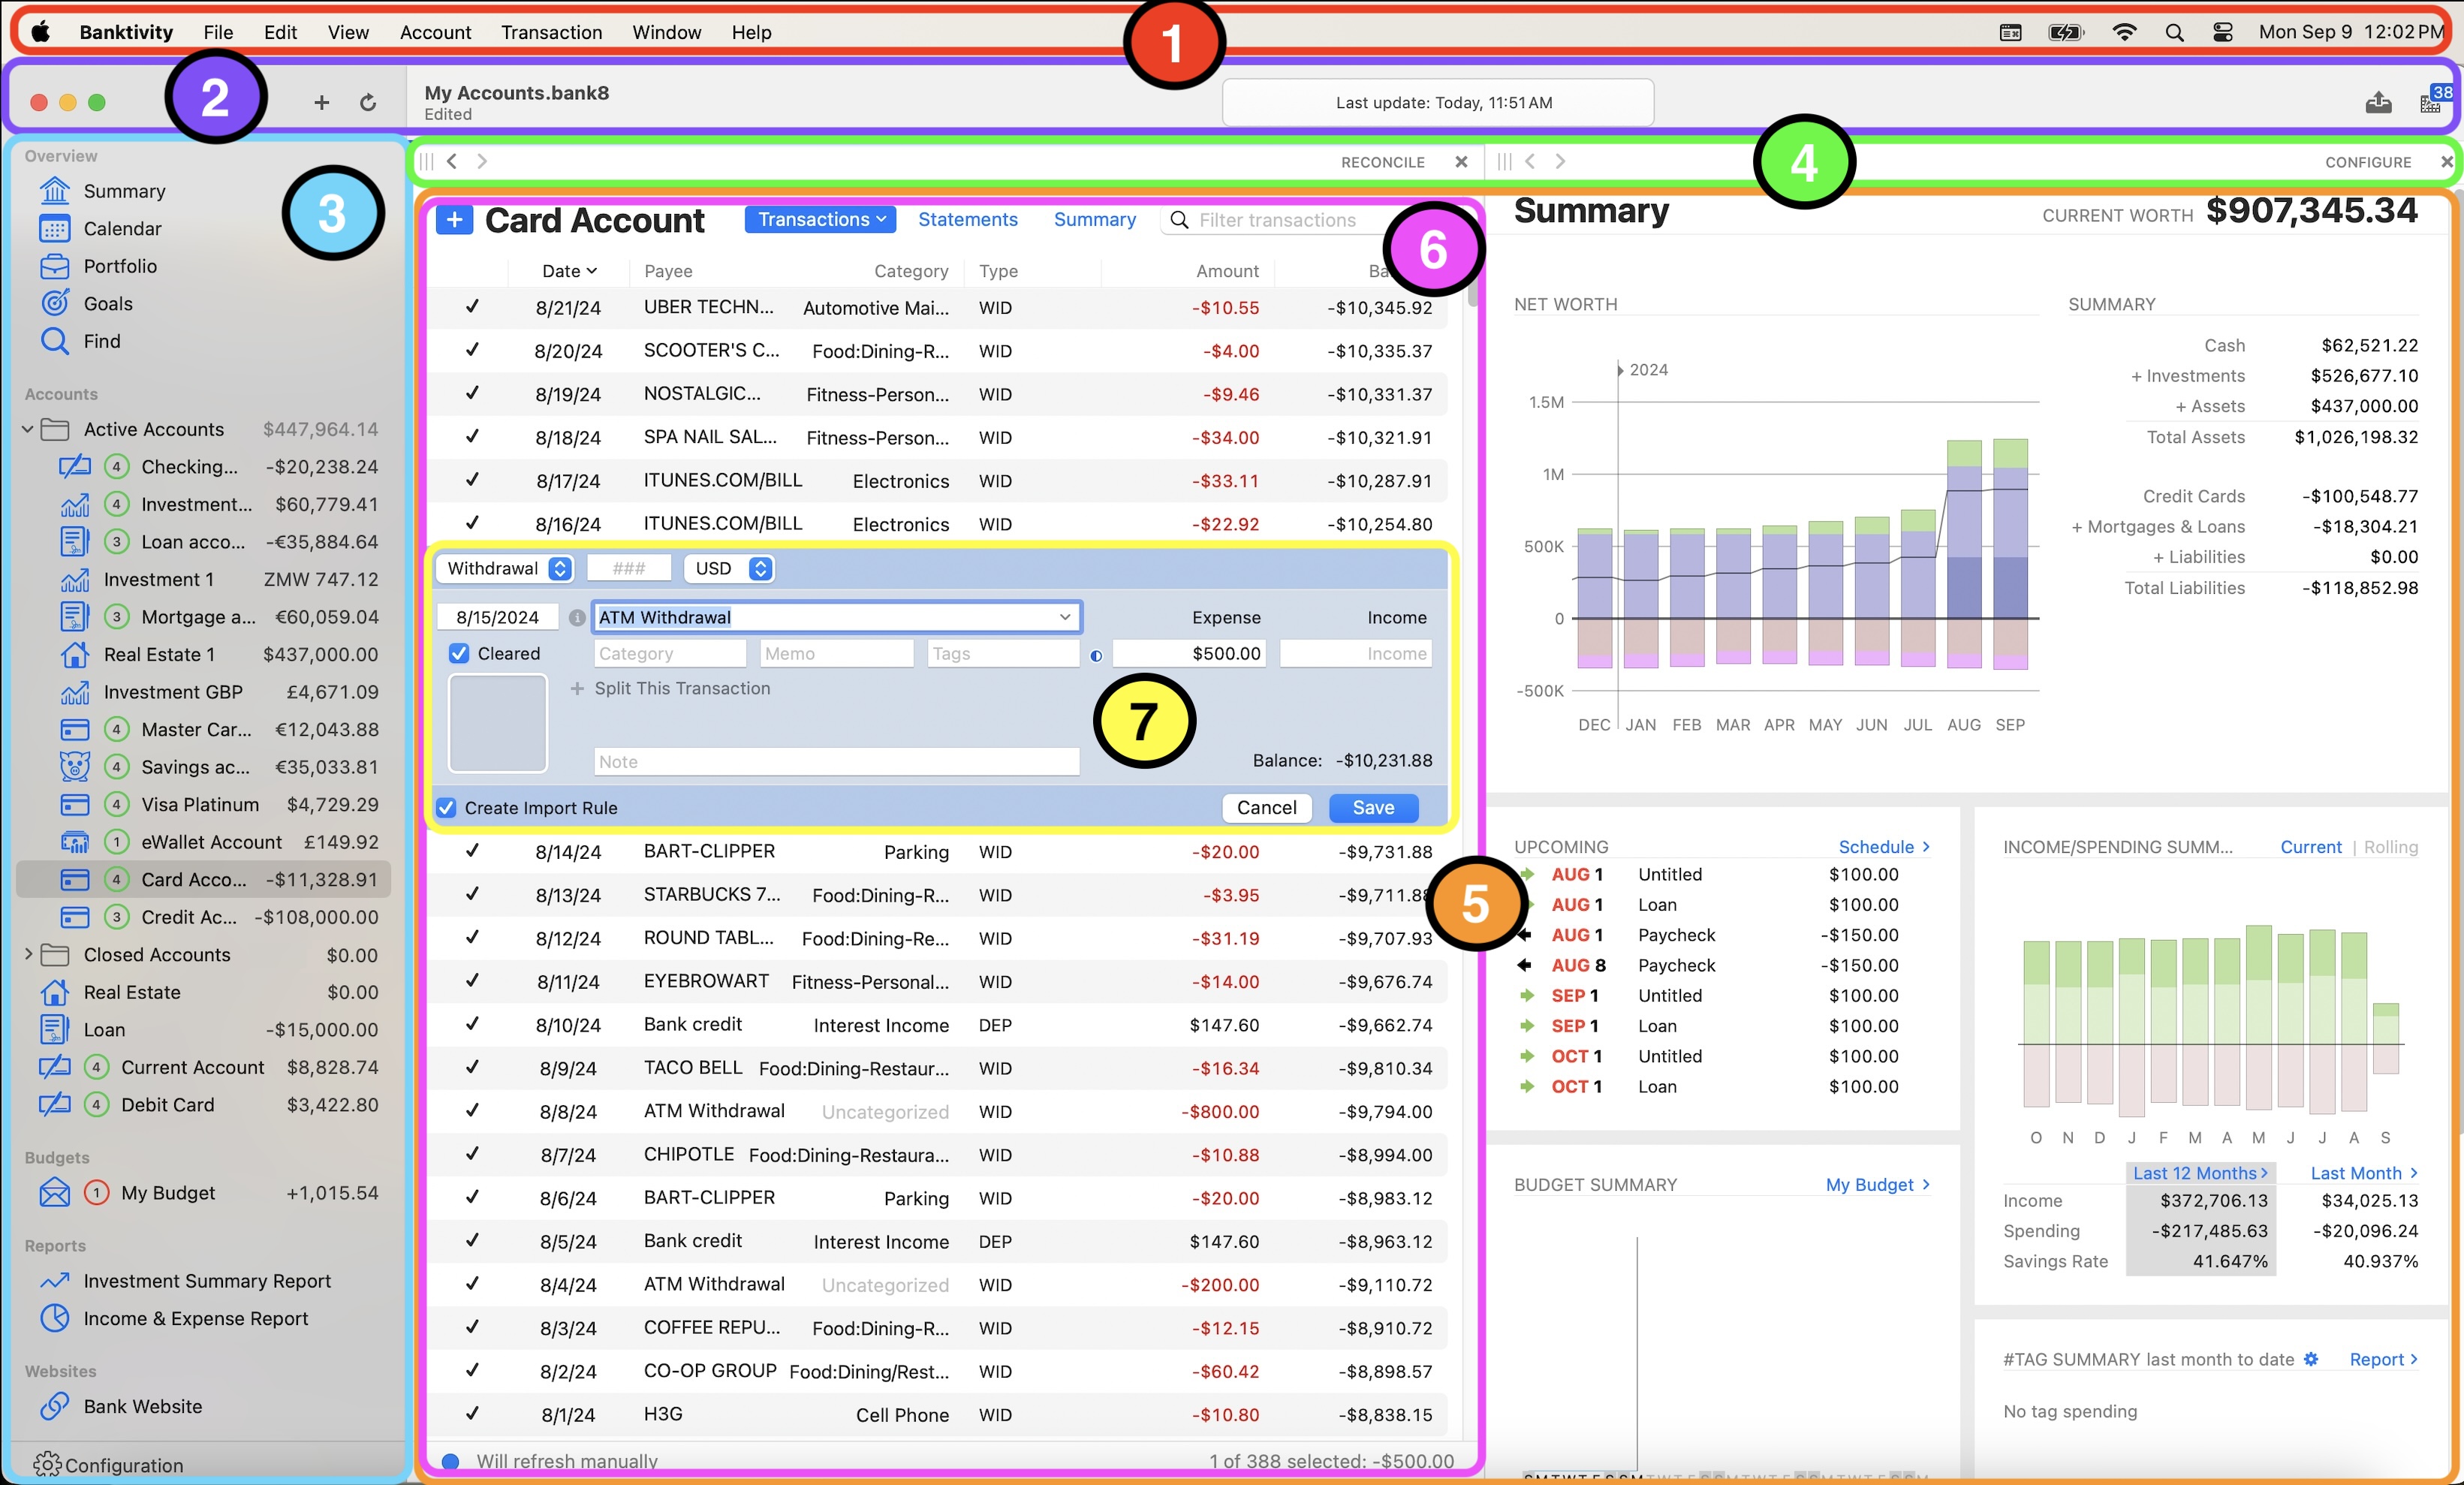Switch to the Statements tab

(967, 220)
